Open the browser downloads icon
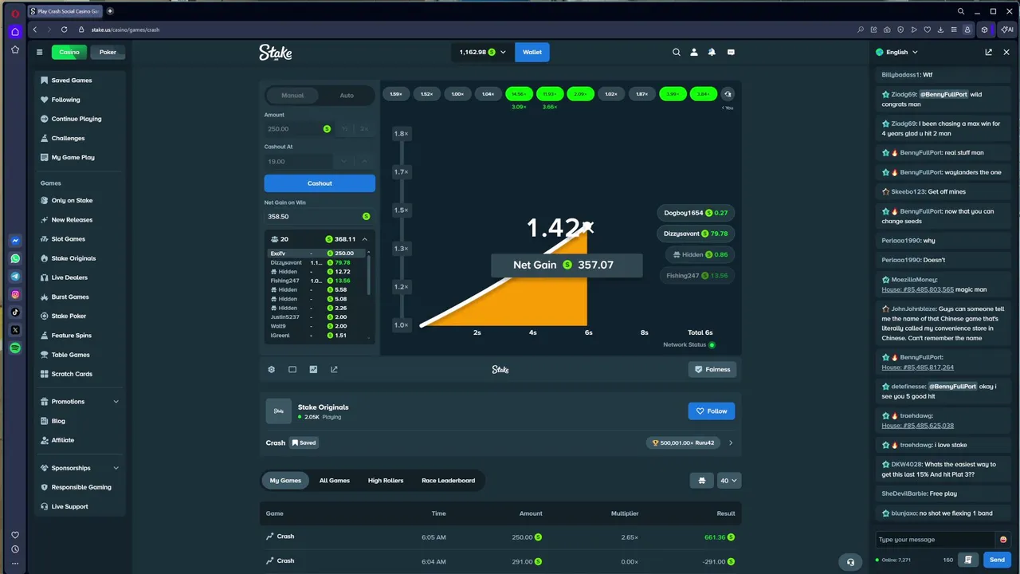 click(x=941, y=29)
